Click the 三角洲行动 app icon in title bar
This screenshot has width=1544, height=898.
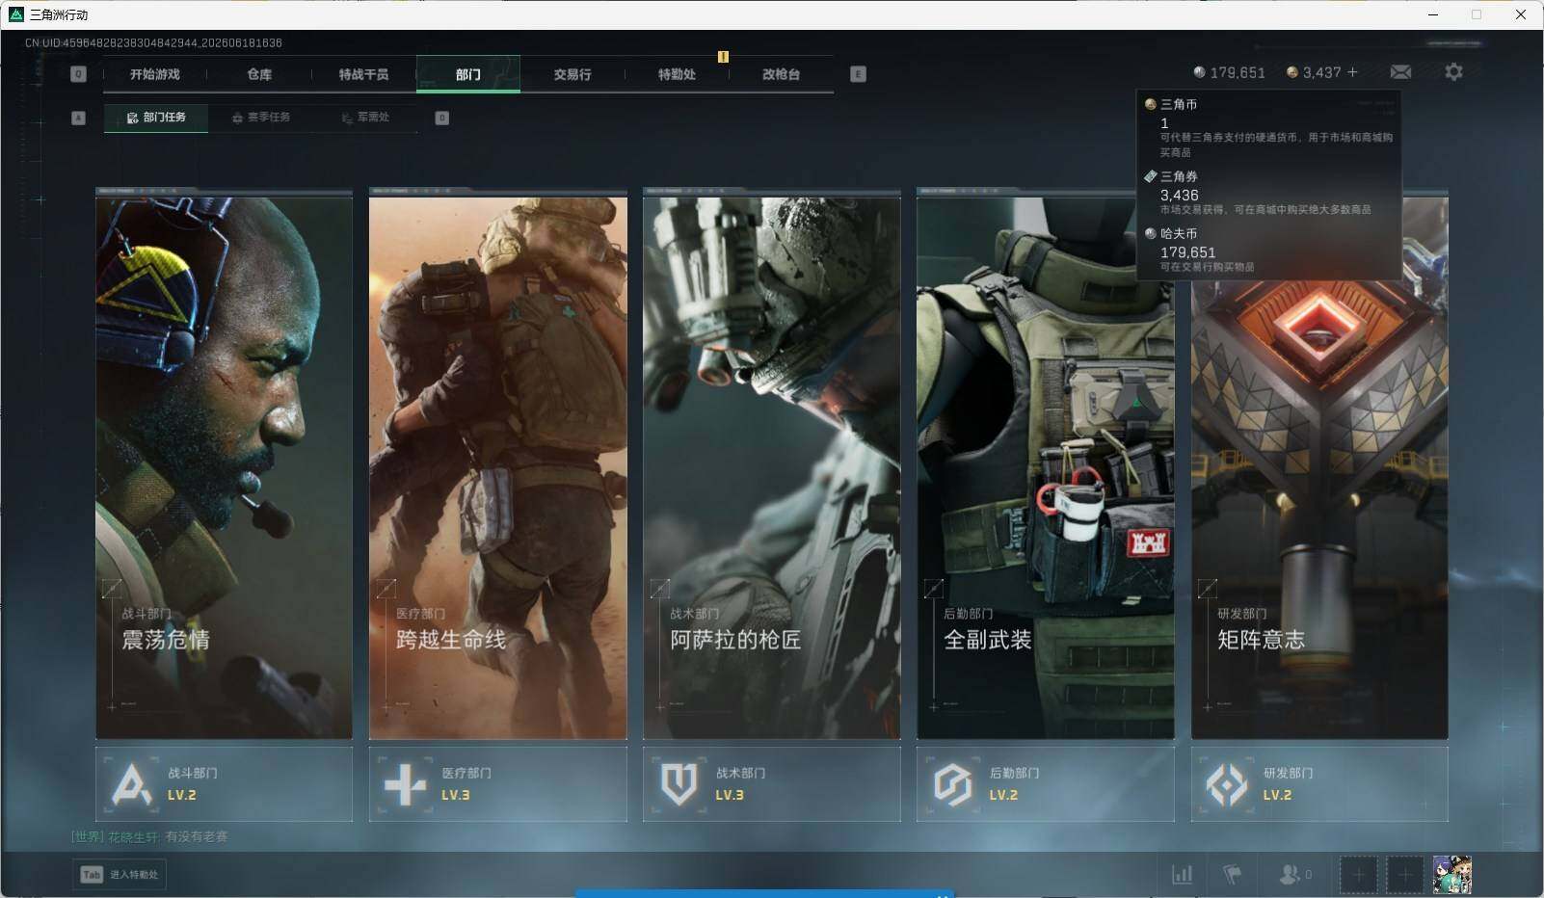[15, 14]
